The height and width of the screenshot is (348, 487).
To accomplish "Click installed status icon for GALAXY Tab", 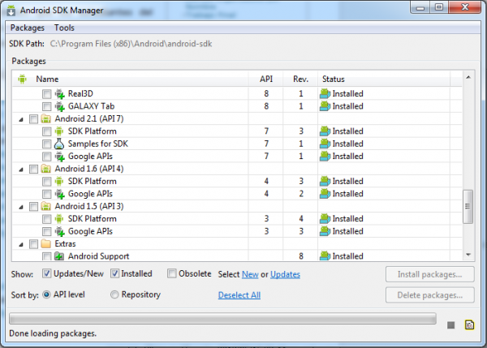I will (x=325, y=106).
